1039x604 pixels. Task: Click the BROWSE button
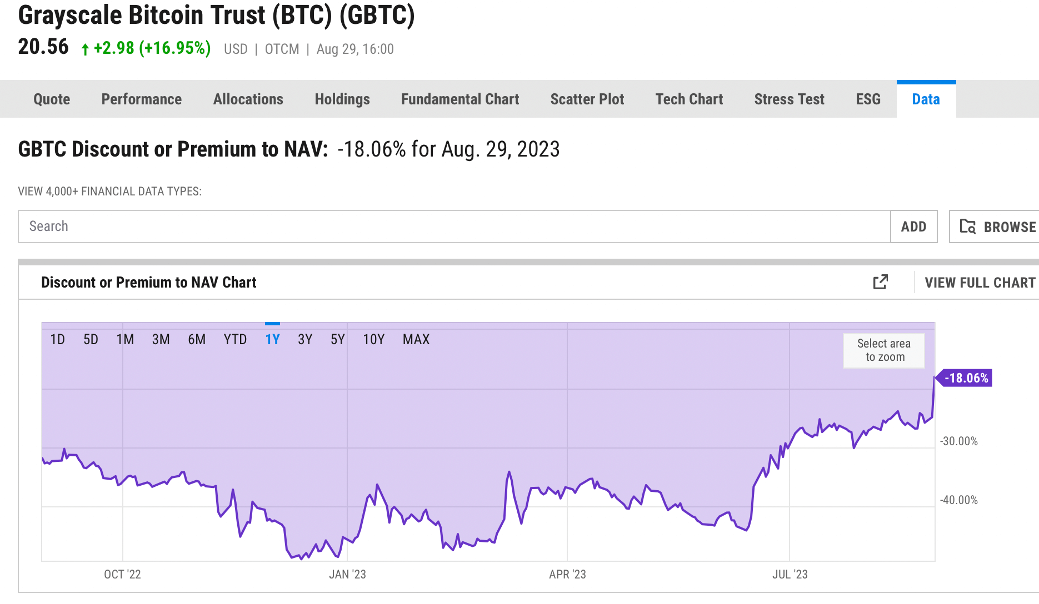(x=1008, y=226)
